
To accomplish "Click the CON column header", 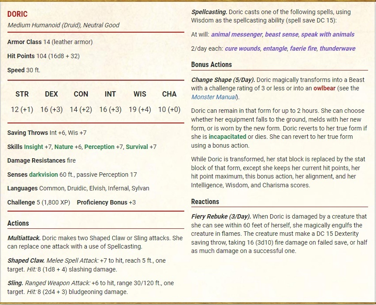I will [x=81, y=94].
